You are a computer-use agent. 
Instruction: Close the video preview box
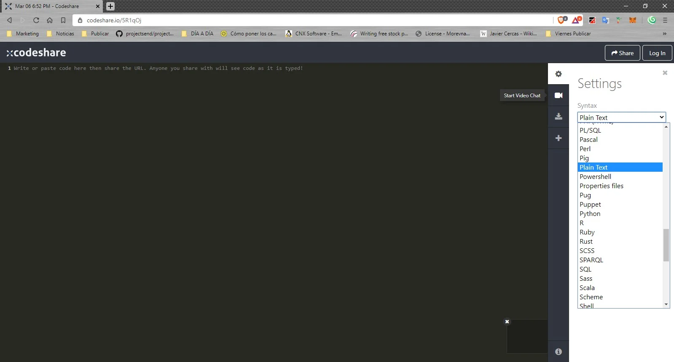pos(507,322)
